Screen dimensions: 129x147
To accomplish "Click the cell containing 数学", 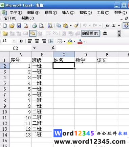I will coord(86,60).
